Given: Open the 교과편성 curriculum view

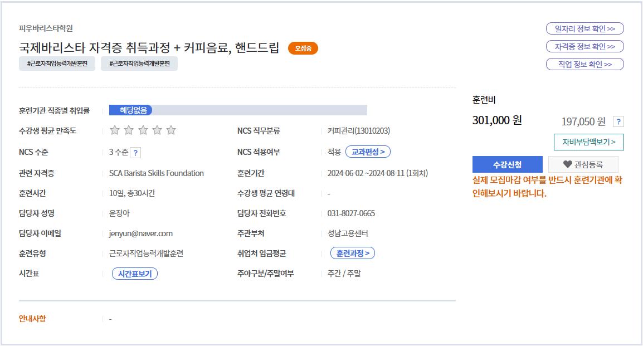Looking at the screenshot, I should (x=368, y=152).
